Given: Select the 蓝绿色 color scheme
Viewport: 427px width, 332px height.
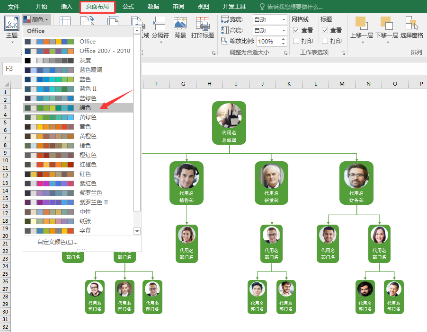Looking at the screenshot, I should [78, 98].
